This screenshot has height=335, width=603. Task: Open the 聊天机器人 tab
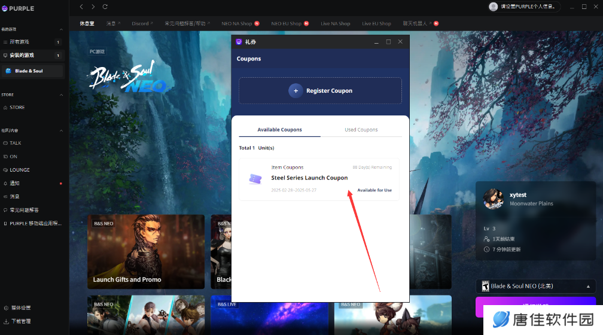421,23
